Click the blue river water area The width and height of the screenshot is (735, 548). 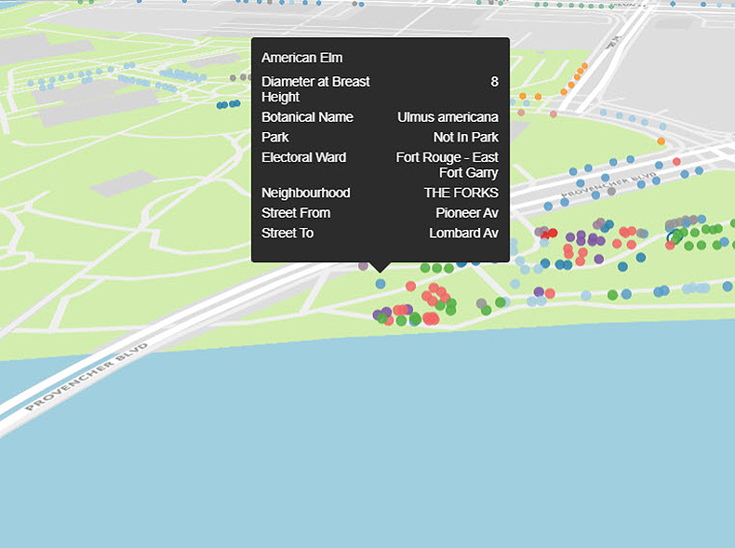[x=372, y=447]
